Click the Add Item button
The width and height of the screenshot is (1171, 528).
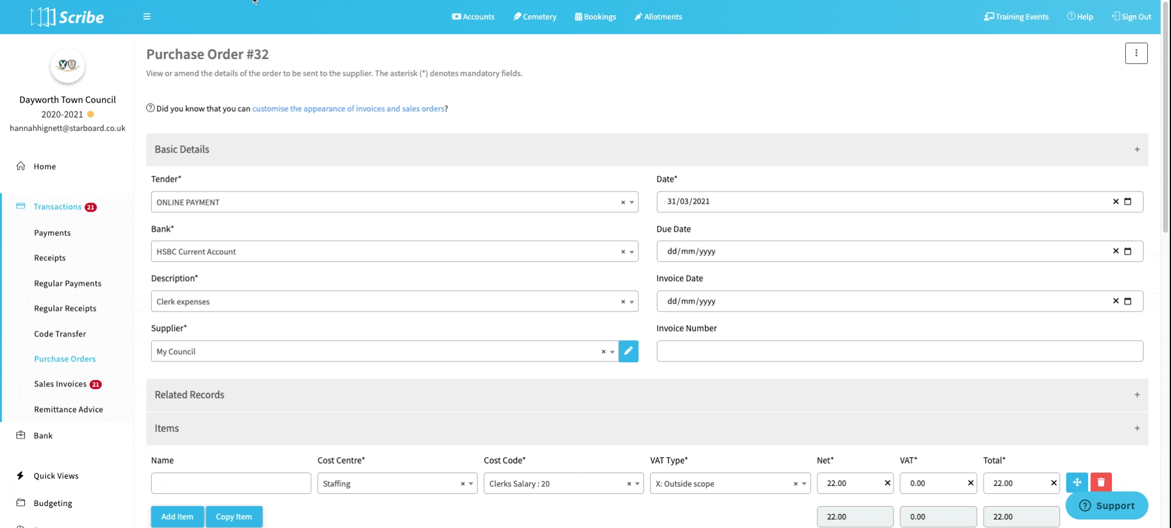coord(177,516)
